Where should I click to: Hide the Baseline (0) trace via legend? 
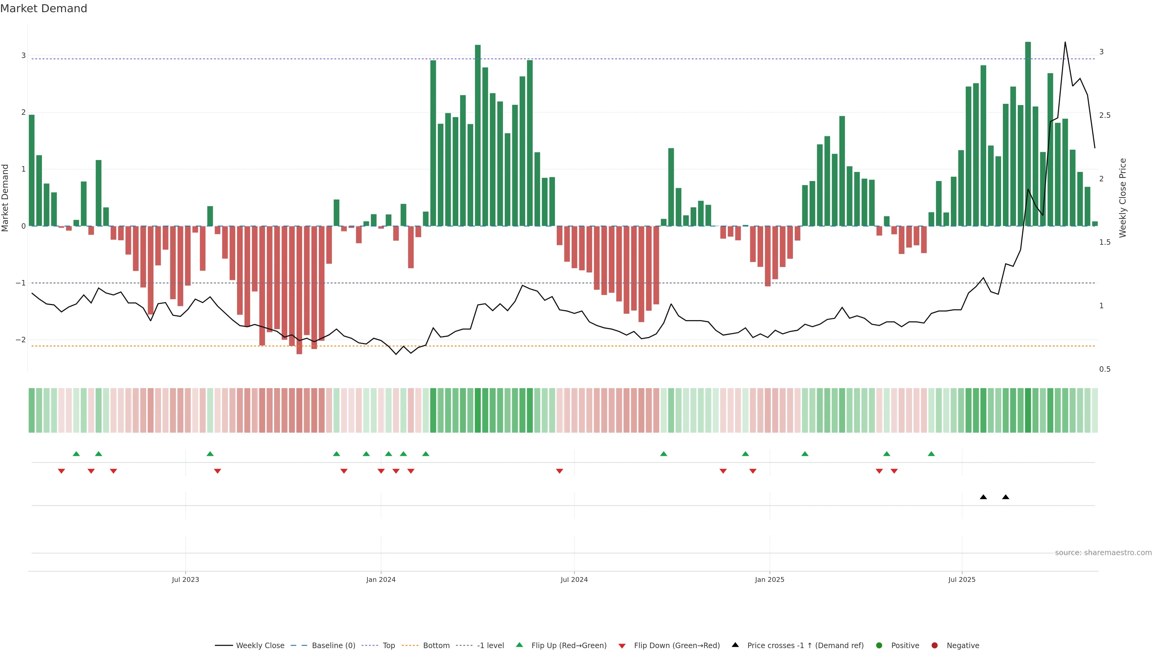pos(333,645)
